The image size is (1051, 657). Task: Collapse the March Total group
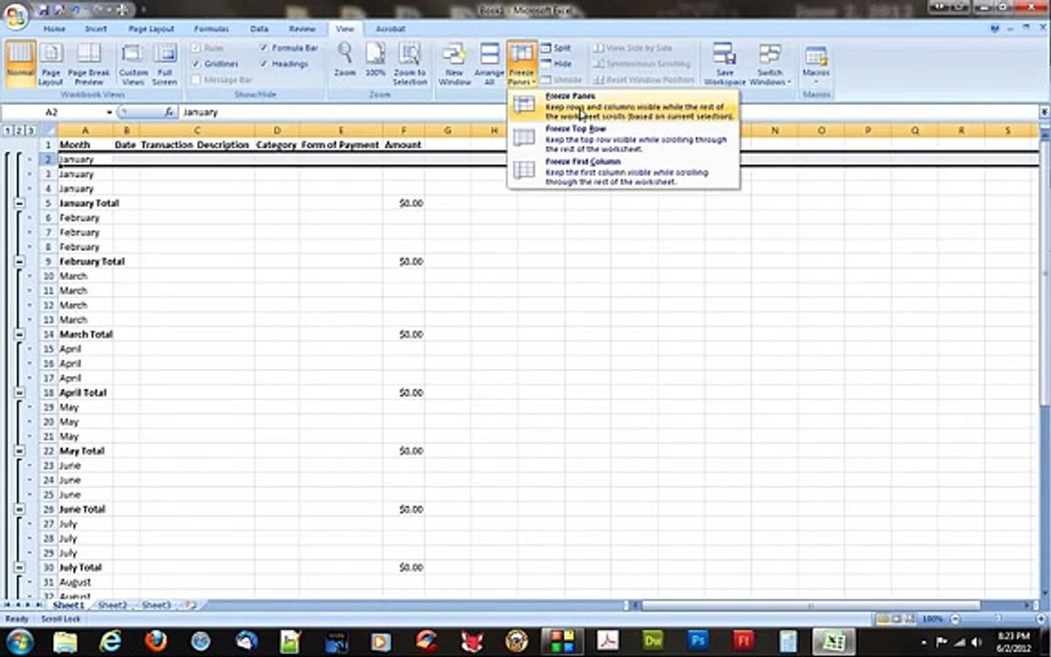click(x=19, y=334)
